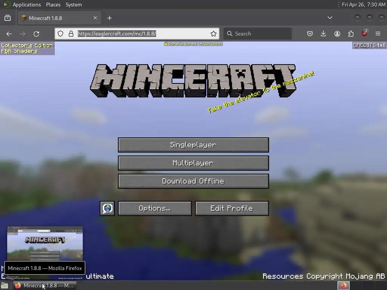Click the clock Fri Apr 26, 7:30 AM

[x=363, y=5]
